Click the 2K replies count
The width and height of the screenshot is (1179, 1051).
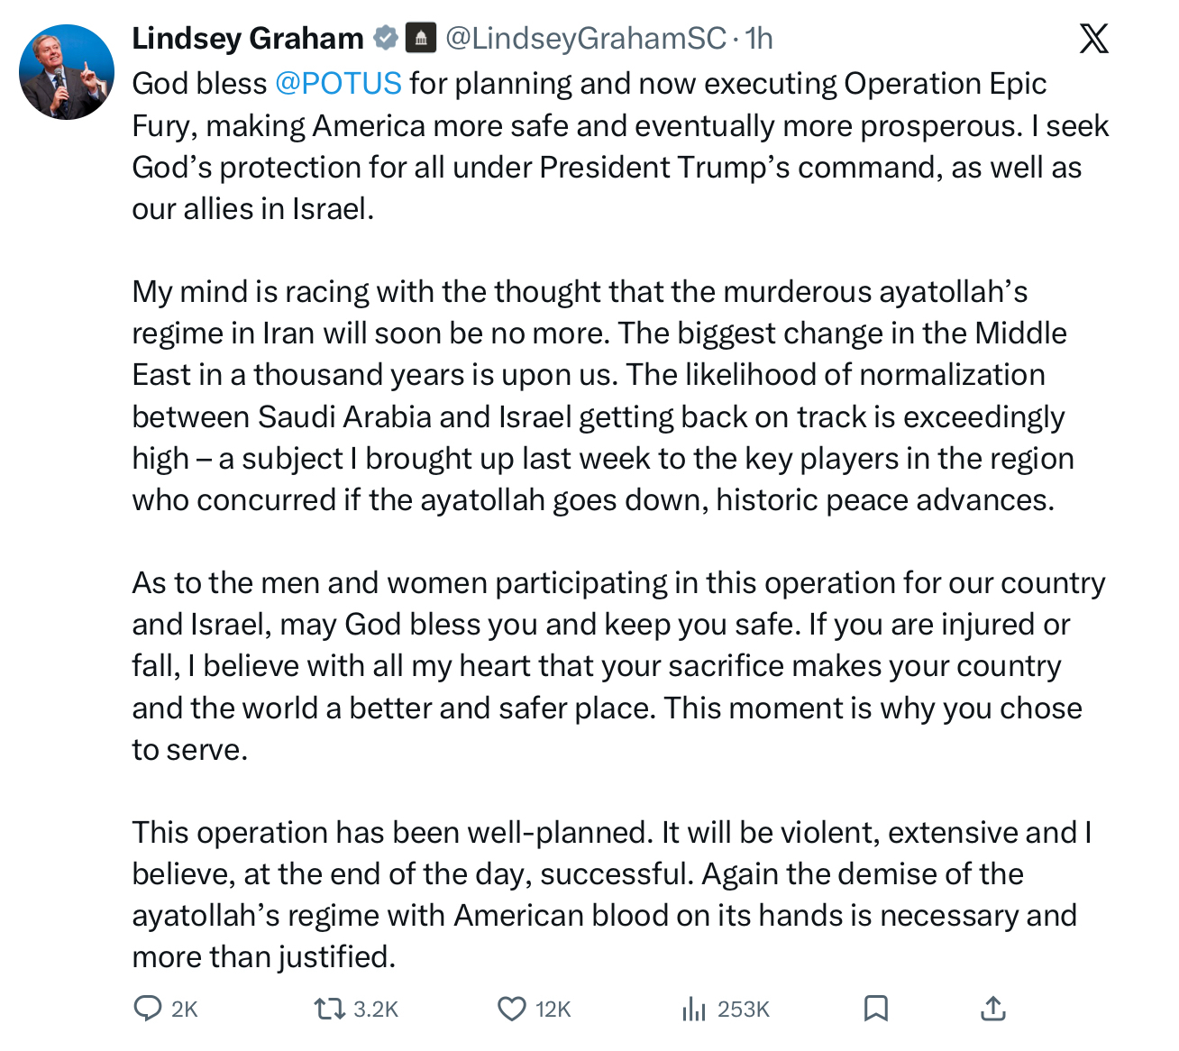pos(184,1009)
